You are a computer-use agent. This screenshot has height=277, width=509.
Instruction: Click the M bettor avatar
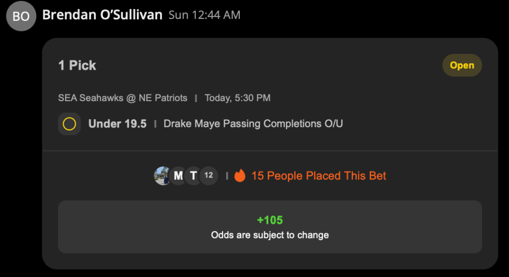click(178, 176)
